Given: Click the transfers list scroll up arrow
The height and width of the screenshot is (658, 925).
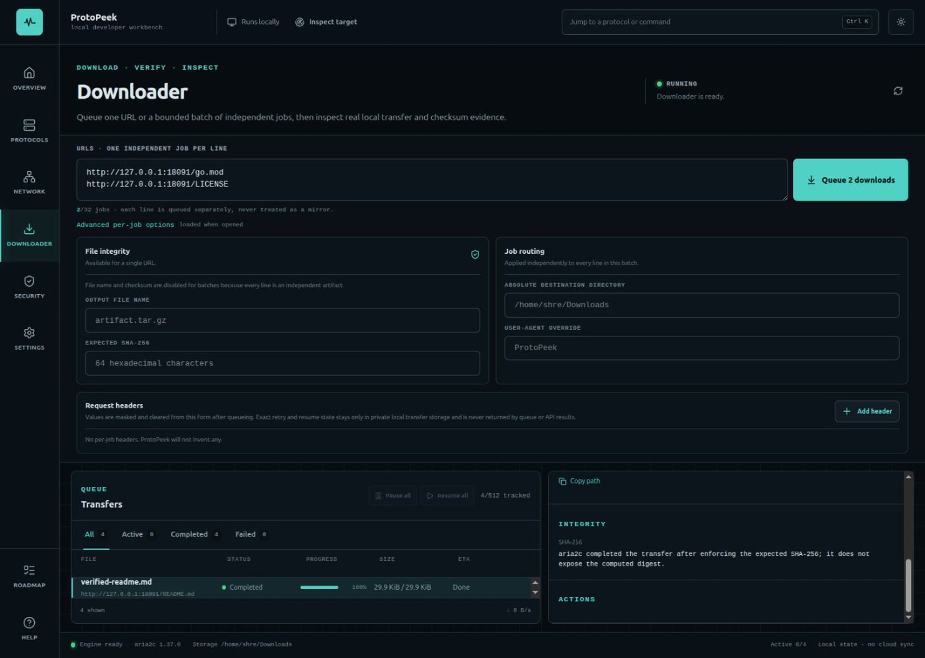Looking at the screenshot, I should point(534,582).
